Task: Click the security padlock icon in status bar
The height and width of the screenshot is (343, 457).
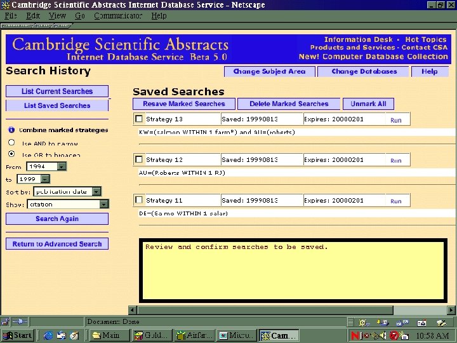Action: [x=5, y=322]
